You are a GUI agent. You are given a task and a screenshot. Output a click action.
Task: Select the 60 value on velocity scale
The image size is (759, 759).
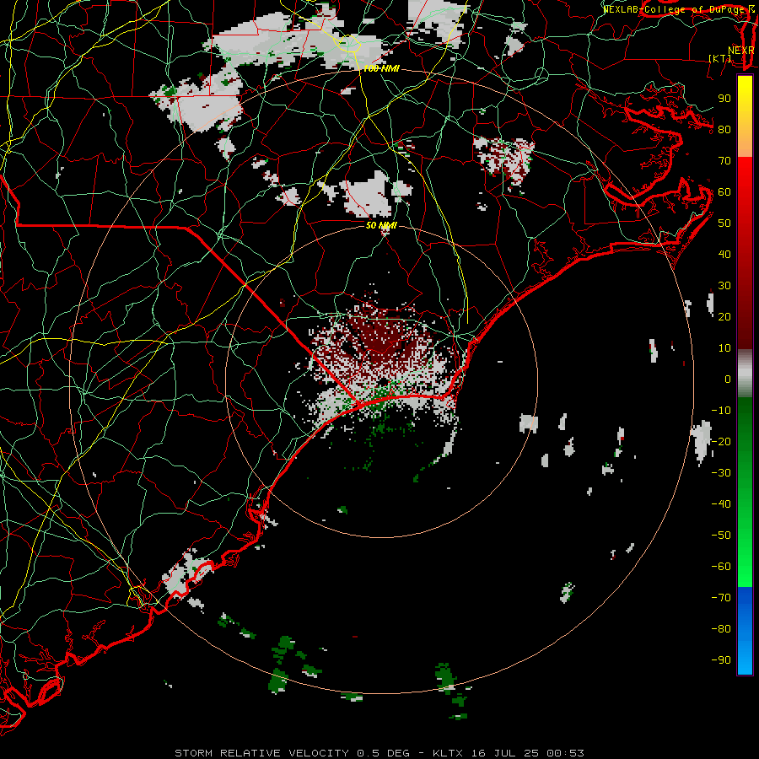point(724,191)
